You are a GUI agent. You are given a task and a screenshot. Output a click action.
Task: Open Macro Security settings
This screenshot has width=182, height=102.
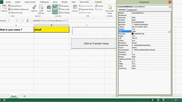tap(15, 12)
